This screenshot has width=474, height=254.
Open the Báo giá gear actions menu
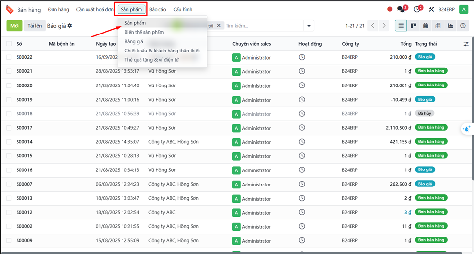[70, 26]
